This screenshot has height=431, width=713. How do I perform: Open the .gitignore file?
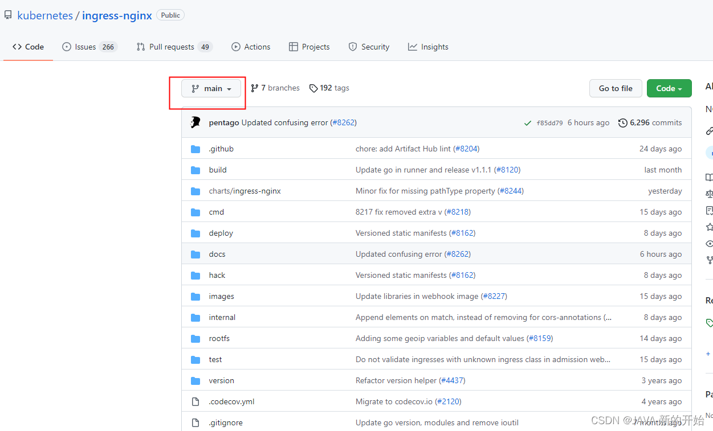click(226, 422)
